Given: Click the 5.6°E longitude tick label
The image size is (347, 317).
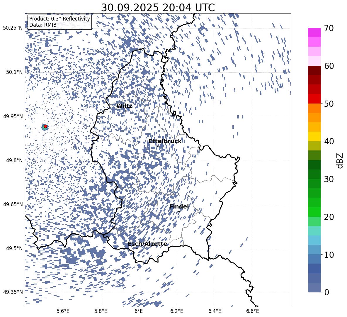Looking at the screenshot, I should click(x=63, y=311).
